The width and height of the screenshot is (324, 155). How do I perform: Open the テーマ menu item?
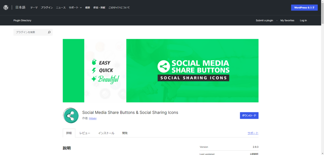point(34,8)
